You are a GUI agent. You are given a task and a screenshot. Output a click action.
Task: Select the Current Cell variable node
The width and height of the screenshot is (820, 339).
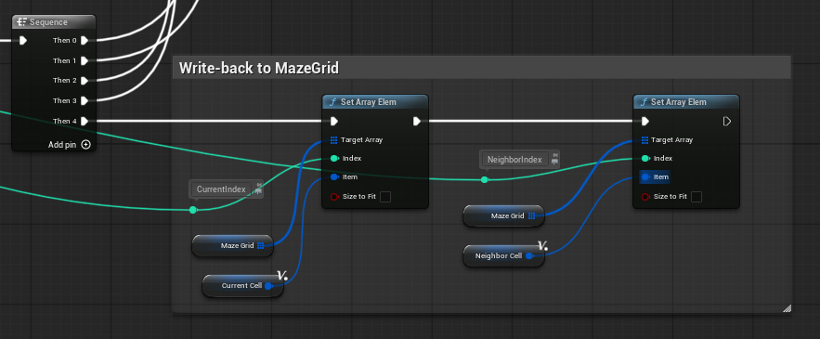click(x=243, y=286)
